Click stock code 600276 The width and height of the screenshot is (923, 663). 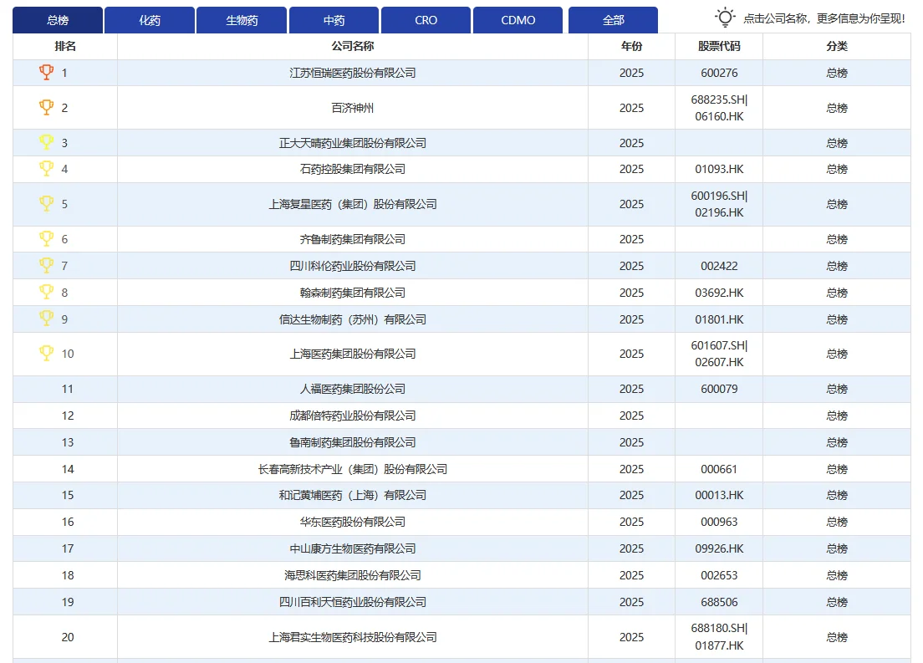[x=719, y=73]
